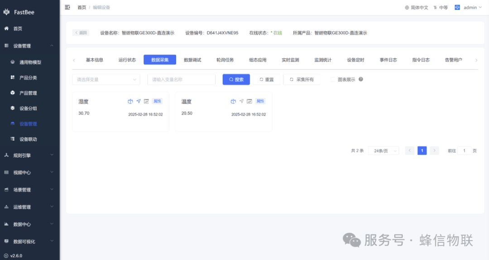Switch to the 实时监测 tab

290,60
